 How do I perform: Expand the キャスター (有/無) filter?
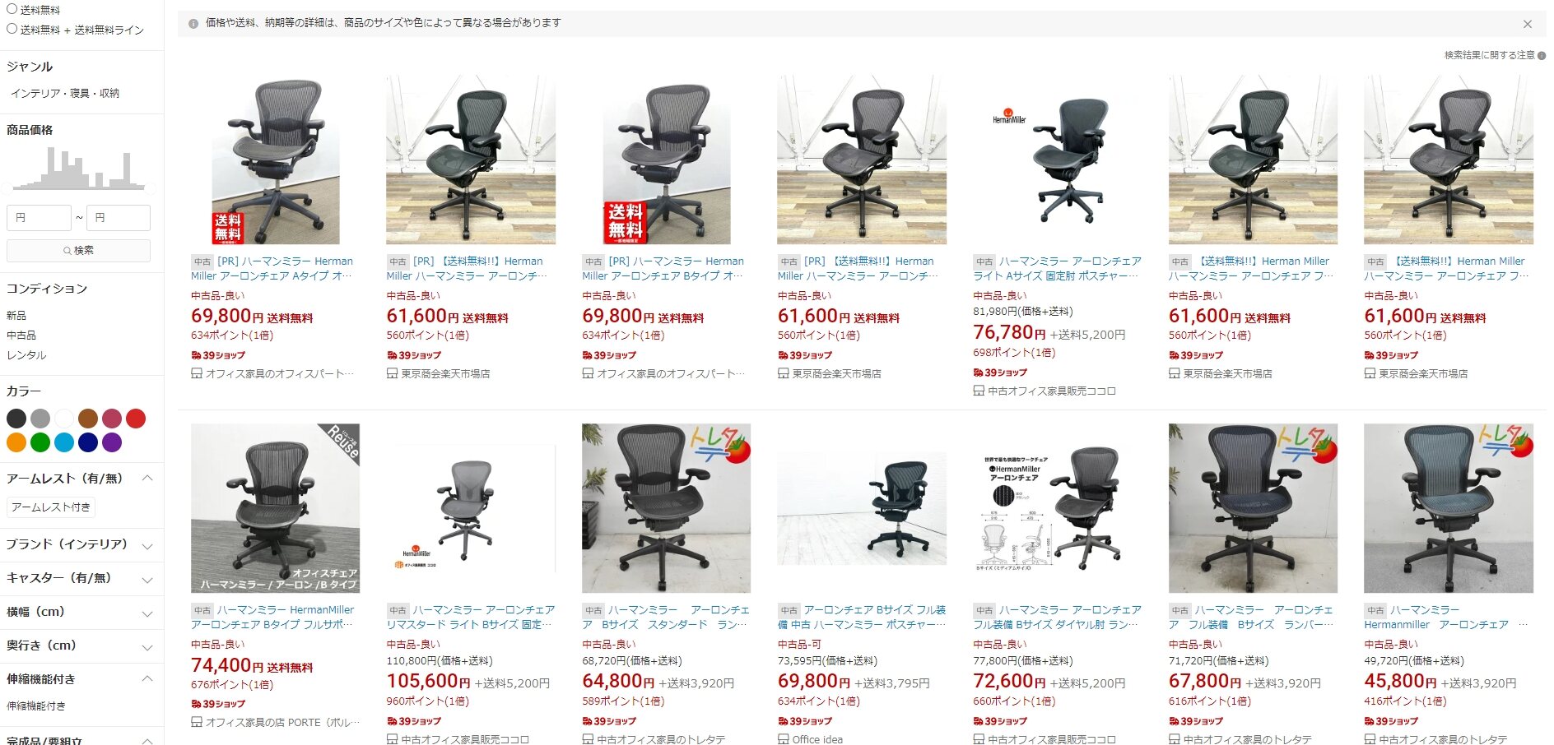[147, 580]
